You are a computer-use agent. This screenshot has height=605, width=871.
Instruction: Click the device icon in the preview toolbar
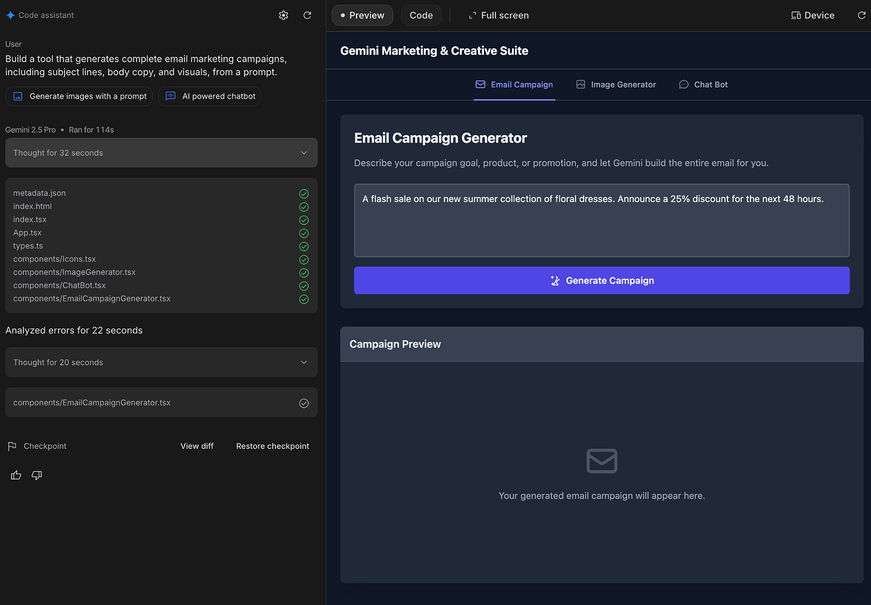point(796,16)
